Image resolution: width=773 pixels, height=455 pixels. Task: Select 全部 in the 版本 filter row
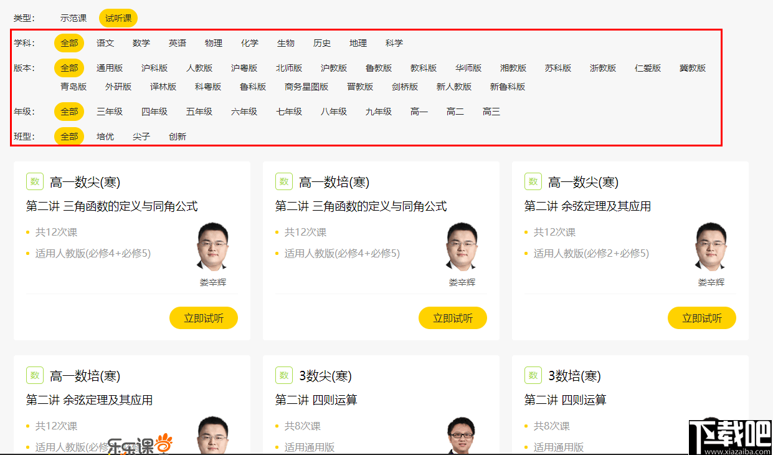pos(69,68)
